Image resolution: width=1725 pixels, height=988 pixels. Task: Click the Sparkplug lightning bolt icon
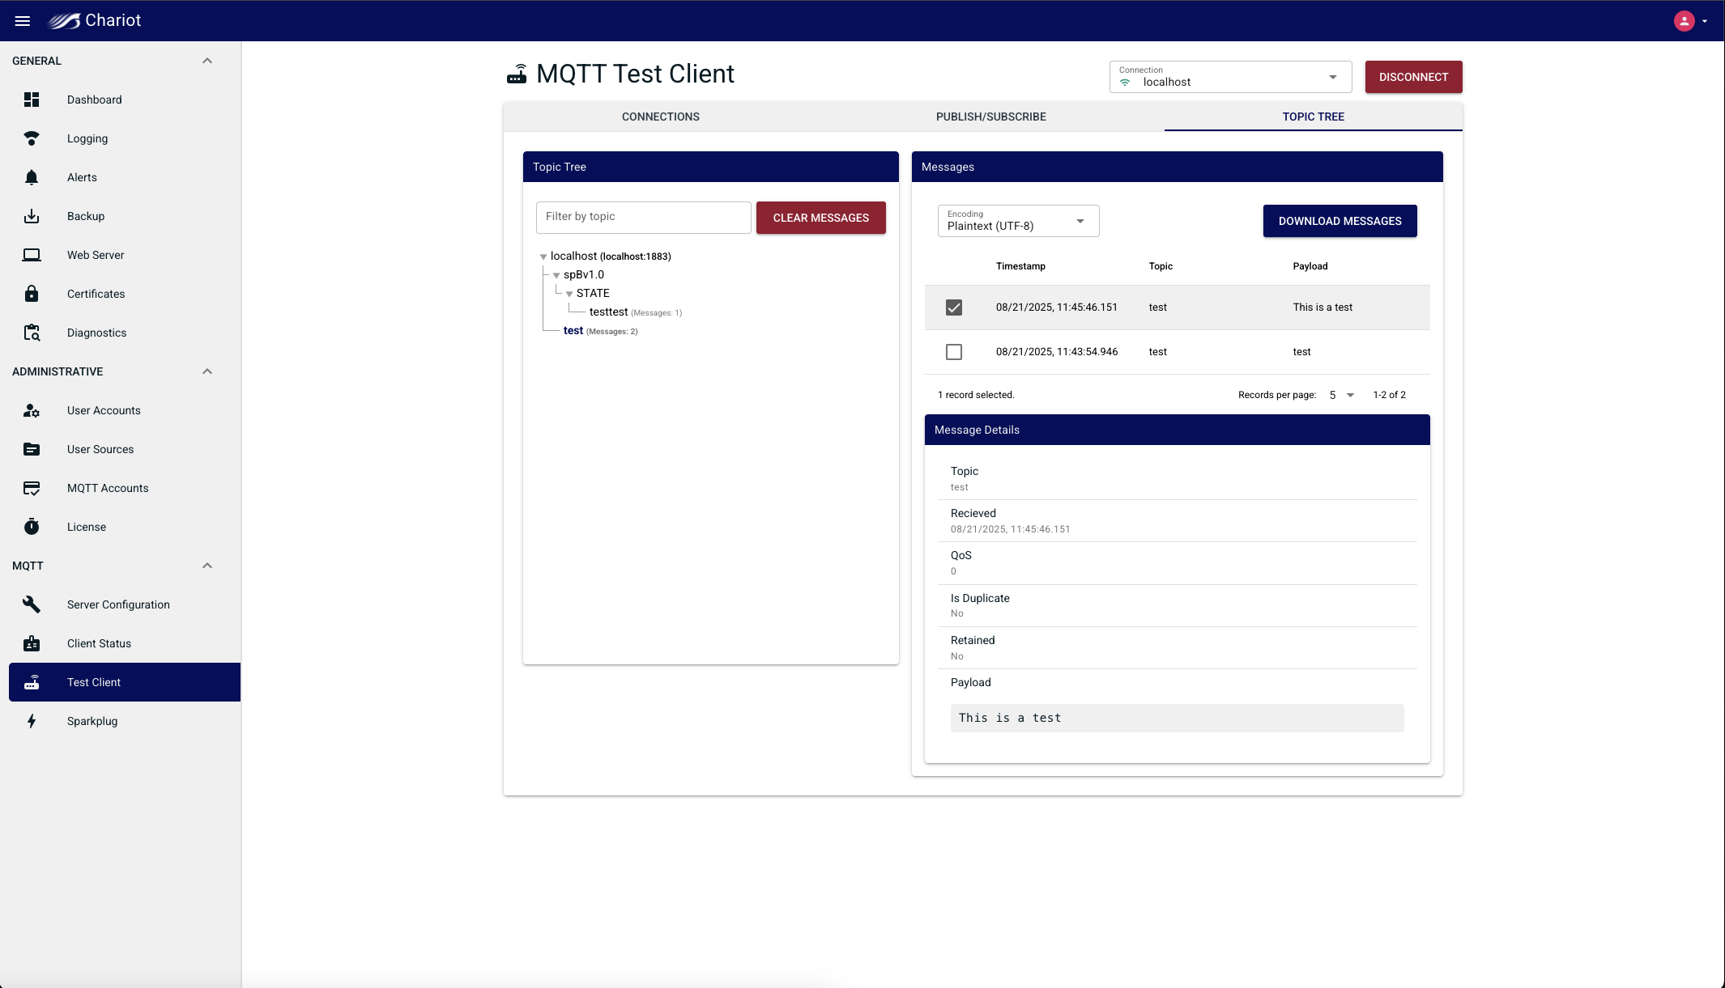(x=32, y=721)
